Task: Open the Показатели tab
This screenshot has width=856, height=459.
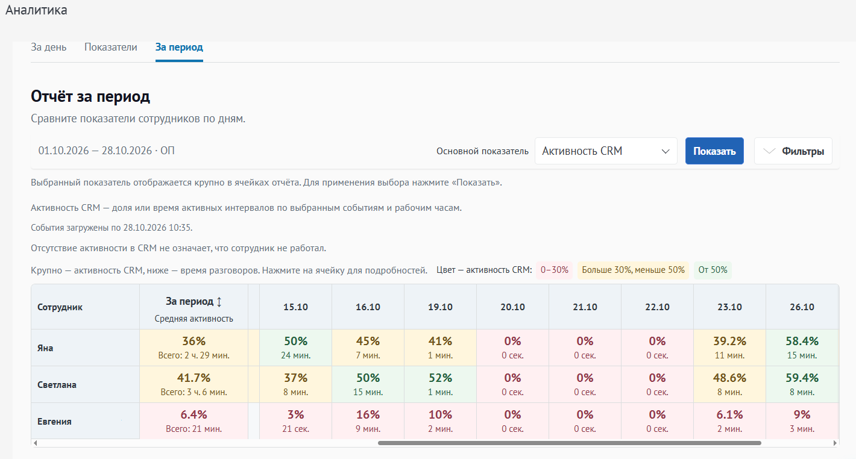Action: [111, 47]
